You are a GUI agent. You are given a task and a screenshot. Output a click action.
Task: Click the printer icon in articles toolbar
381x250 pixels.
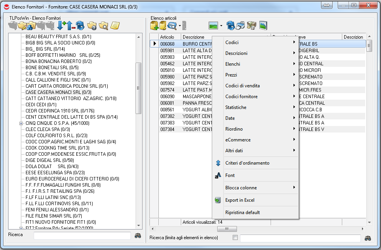[240, 26]
